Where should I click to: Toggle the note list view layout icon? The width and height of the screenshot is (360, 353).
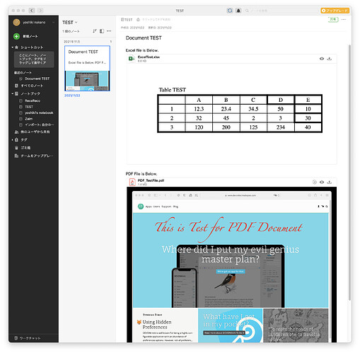coord(102,31)
